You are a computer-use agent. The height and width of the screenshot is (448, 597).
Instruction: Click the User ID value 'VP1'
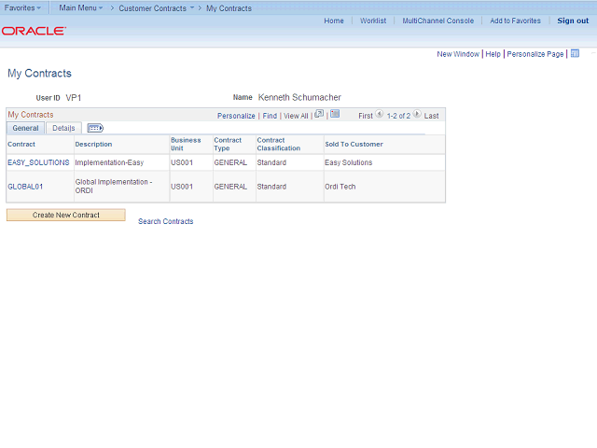[x=74, y=98]
